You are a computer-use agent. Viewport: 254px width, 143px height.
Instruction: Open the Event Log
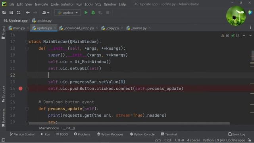pos(237,134)
